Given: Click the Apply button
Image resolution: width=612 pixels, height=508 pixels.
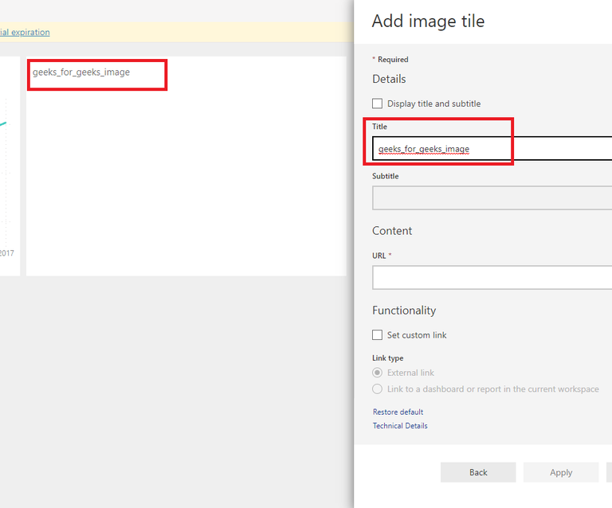Looking at the screenshot, I should 561,472.
